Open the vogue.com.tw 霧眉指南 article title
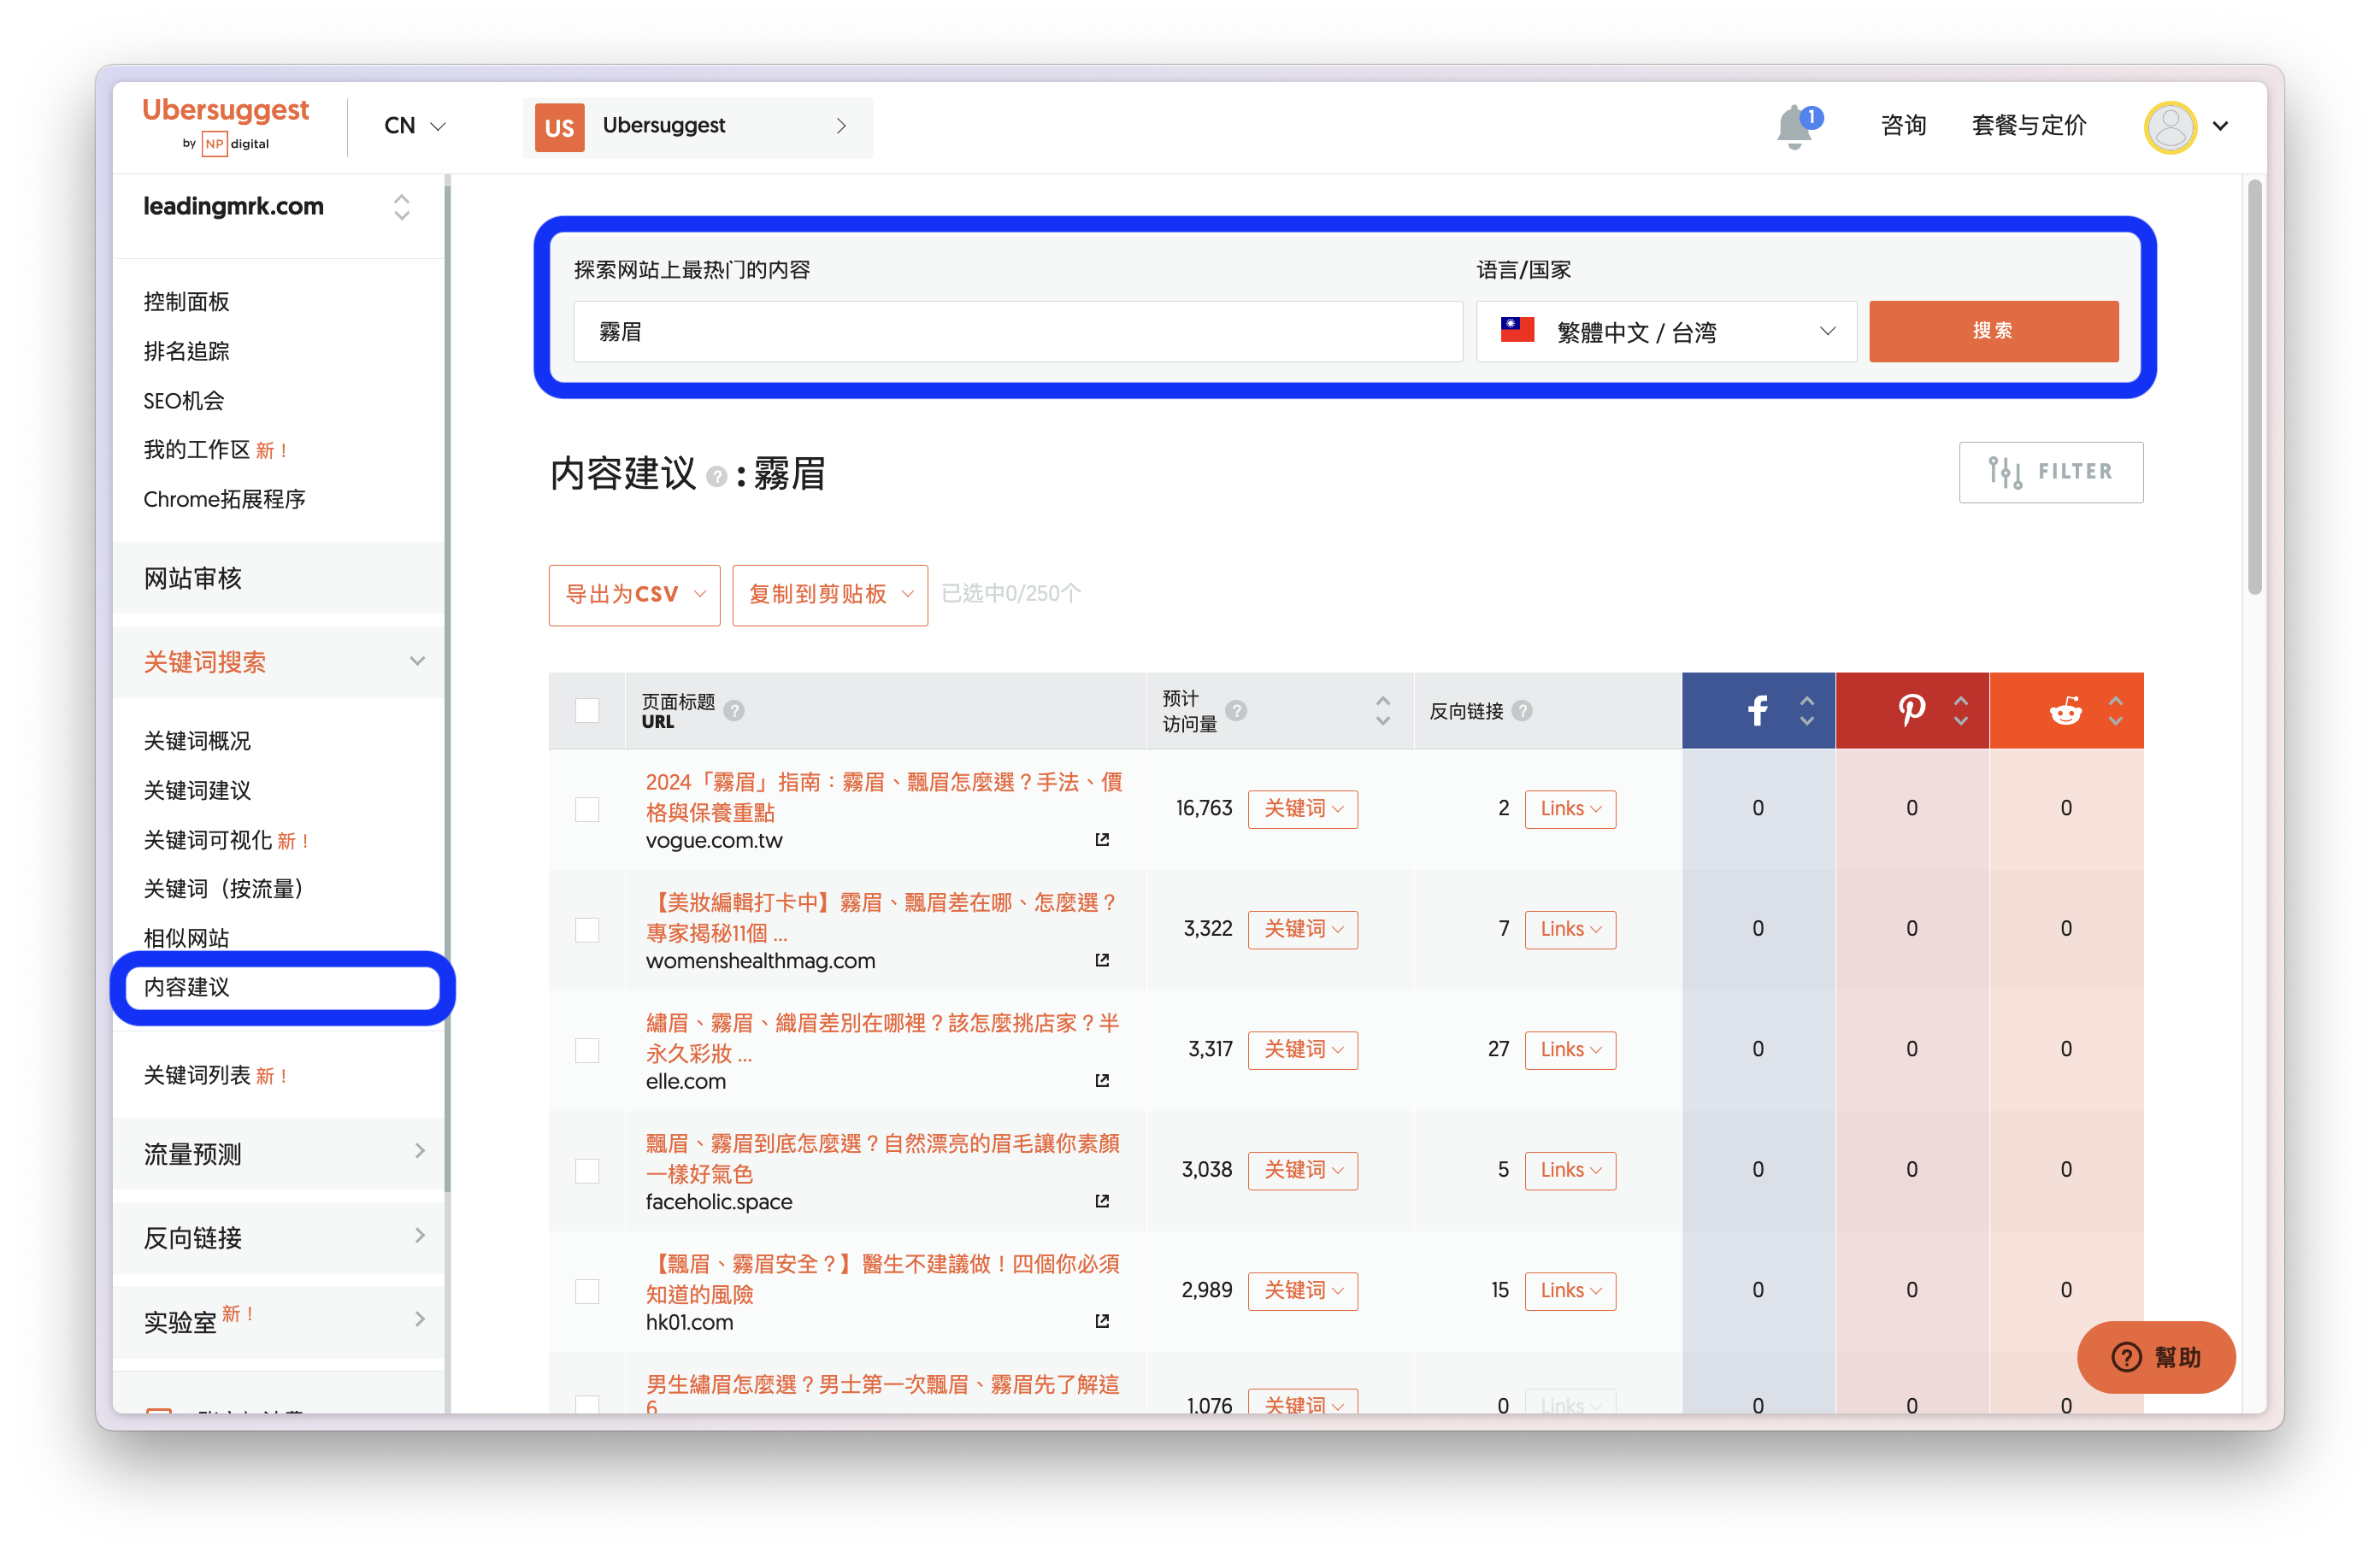Screen dimensions: 2380x1557 [x=884, y=796]
